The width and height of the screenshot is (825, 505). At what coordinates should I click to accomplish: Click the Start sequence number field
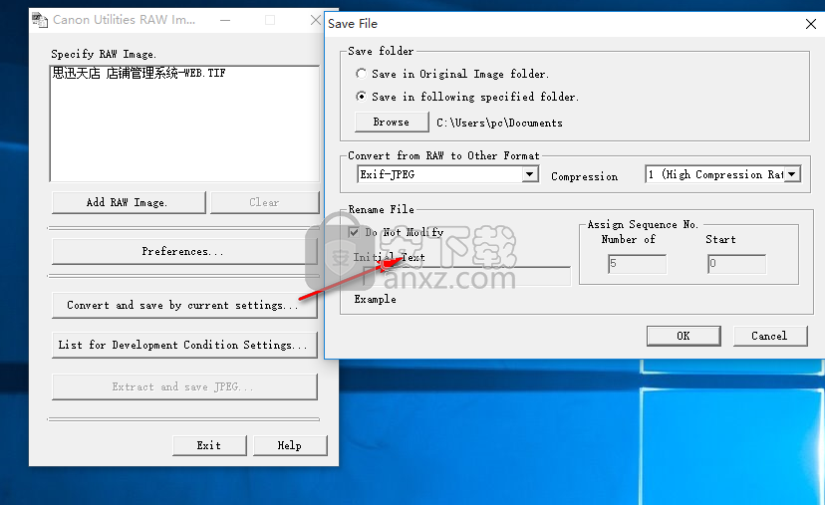[736, 264]
